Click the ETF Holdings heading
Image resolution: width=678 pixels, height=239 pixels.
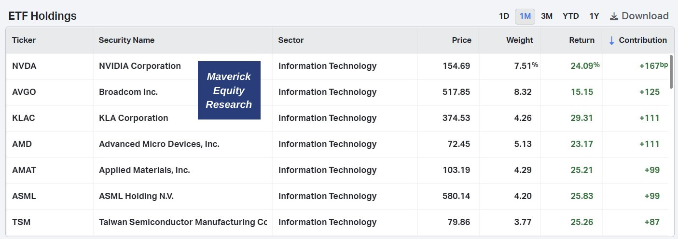(42, 16)
